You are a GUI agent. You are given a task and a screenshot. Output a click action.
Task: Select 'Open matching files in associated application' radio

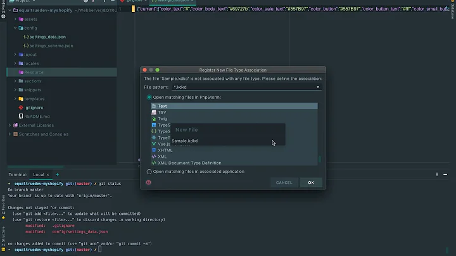coord(149,172)
